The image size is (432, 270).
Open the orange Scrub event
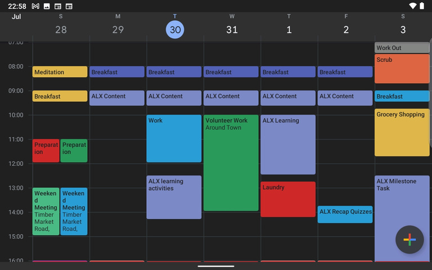(x=402, y=69)
